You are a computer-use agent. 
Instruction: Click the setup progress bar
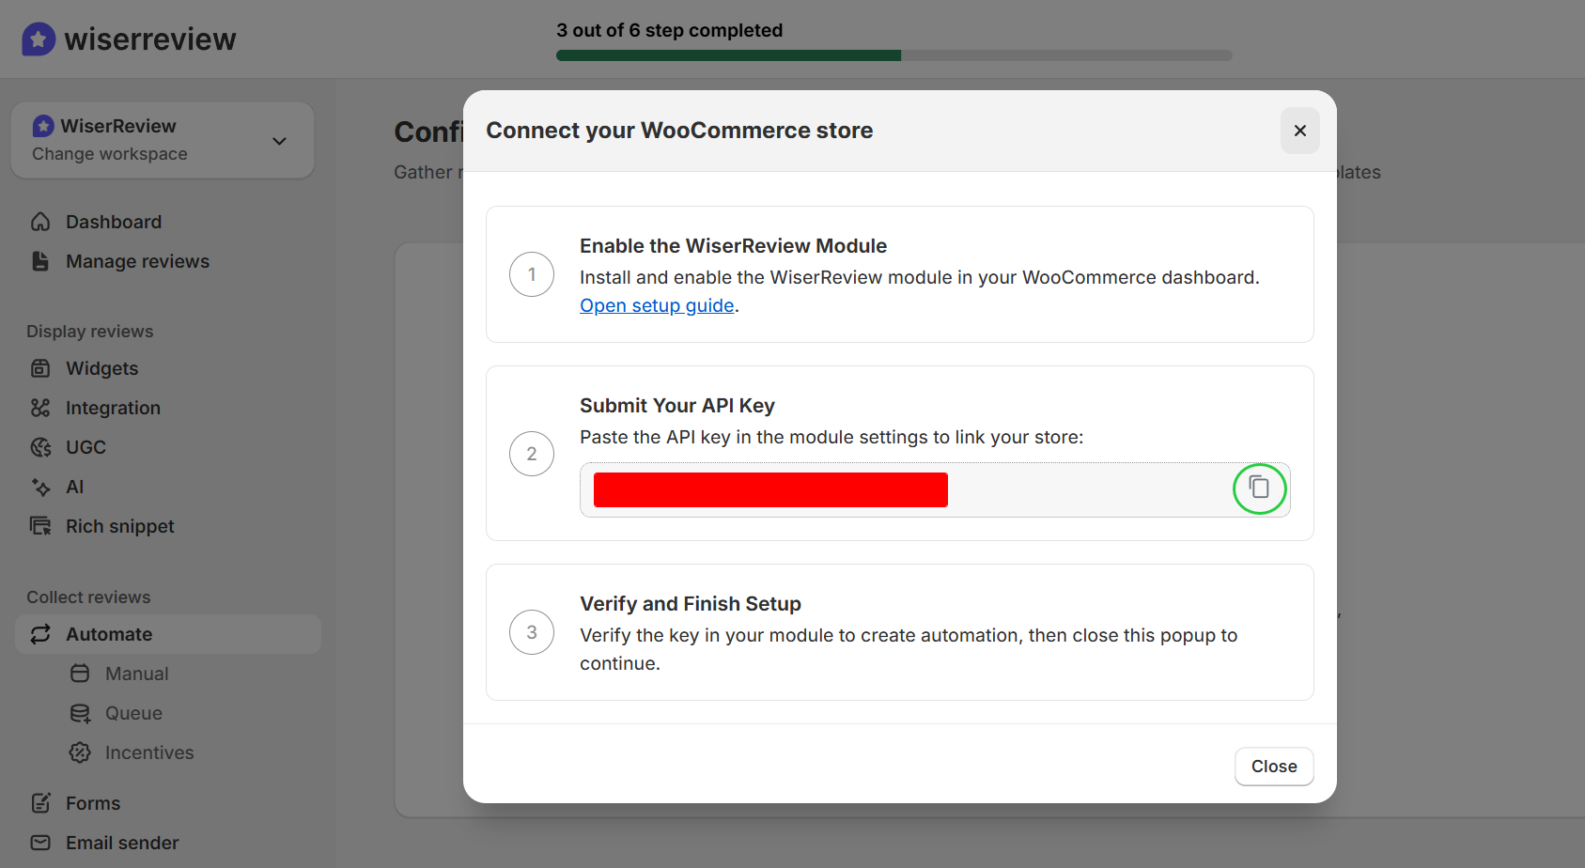tap(894, 54)
